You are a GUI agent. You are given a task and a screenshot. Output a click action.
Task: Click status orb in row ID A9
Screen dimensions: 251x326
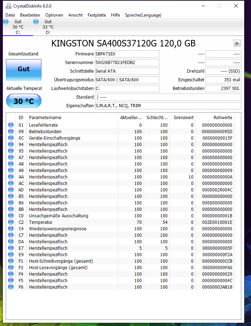point(11,170)
